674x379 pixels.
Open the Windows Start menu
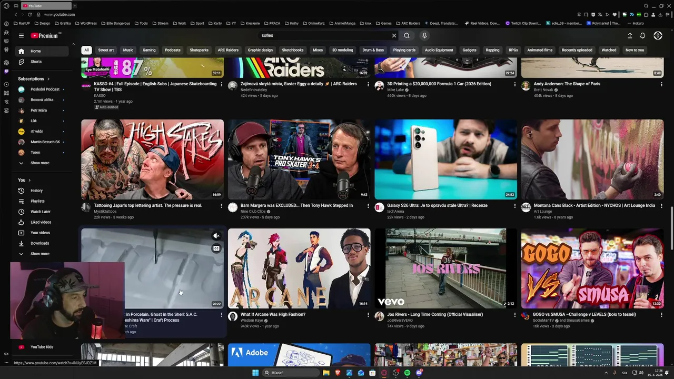coord(255,373)
